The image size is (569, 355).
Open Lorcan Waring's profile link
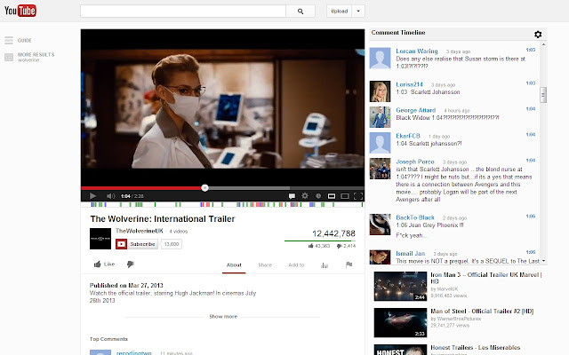click(417, 51)
